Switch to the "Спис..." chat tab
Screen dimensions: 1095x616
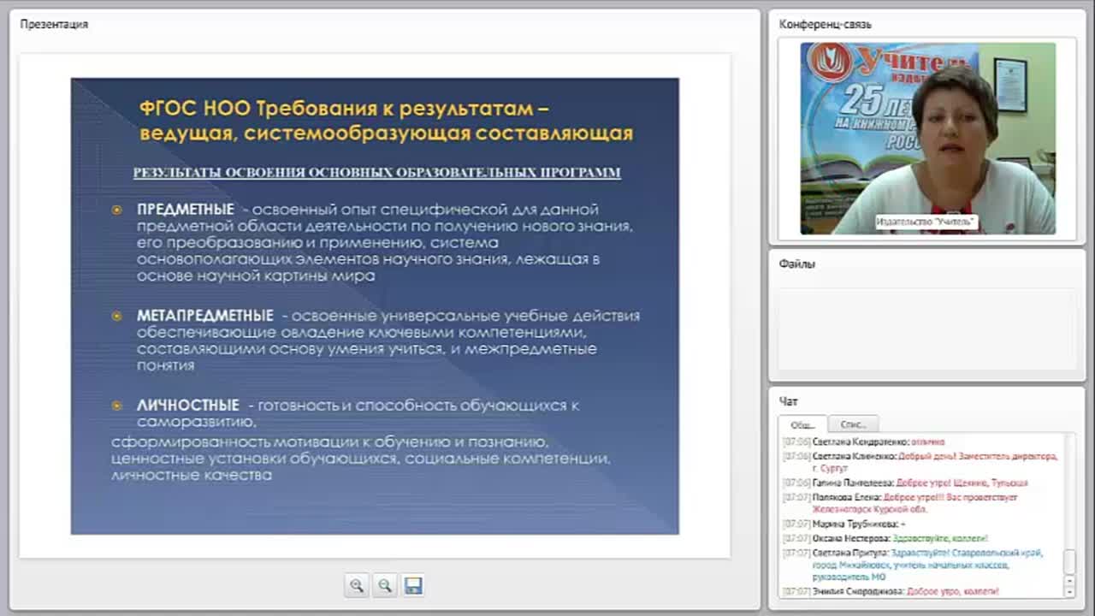click(853, 424)
